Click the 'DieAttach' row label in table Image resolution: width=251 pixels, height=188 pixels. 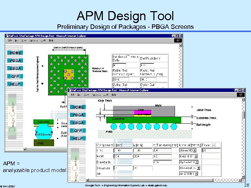(104, 162)
